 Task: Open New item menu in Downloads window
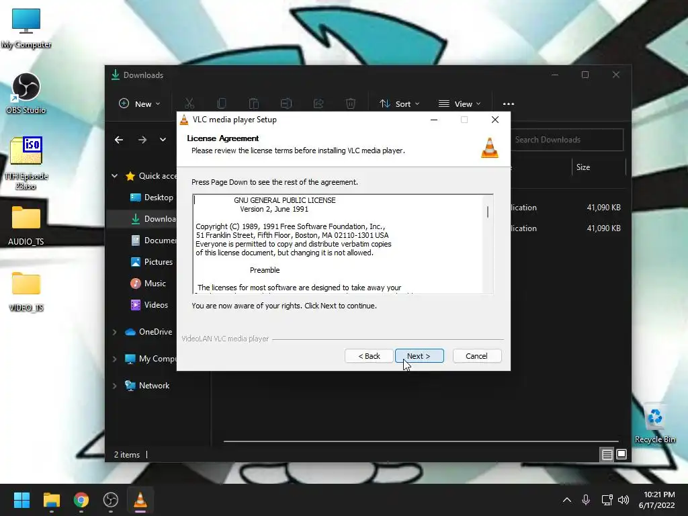point(140,104)
